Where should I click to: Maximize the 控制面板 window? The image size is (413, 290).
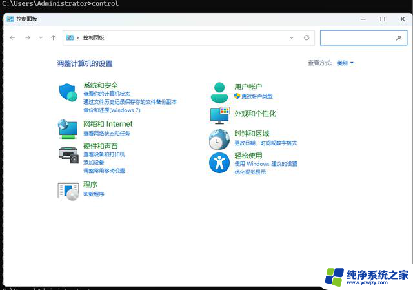[x=383, y=19]
